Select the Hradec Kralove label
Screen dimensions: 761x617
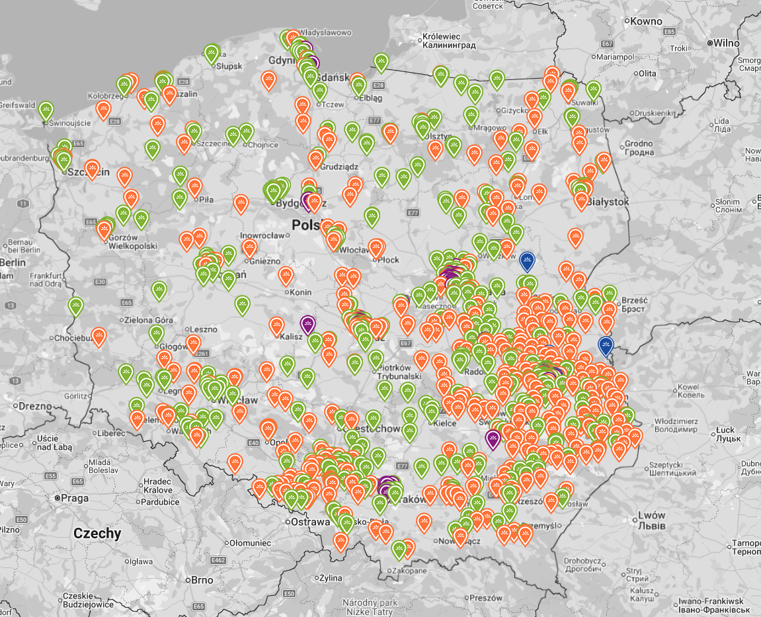point(158,485)
